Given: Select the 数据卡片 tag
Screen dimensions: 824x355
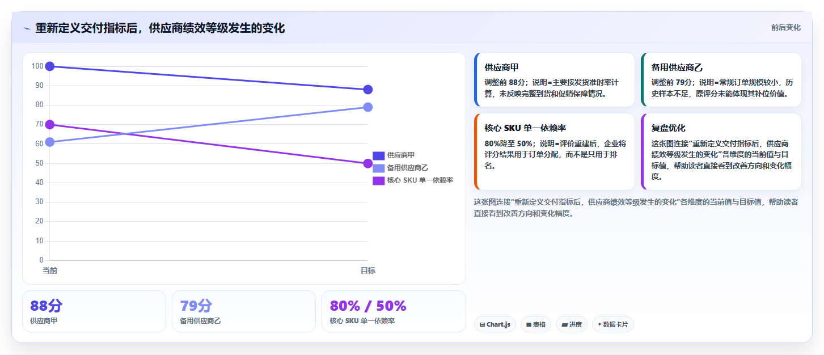Looking at the screenshot, I should point(612,324).
